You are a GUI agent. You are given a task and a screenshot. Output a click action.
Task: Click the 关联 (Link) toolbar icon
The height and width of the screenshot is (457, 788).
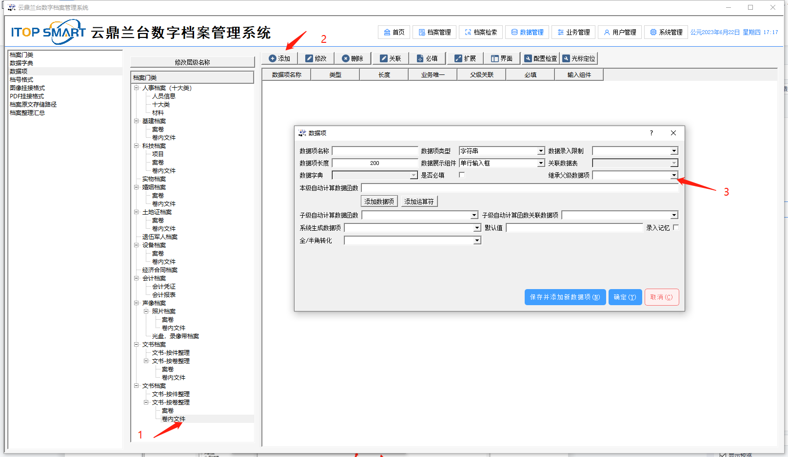click(x=384, y=58)
